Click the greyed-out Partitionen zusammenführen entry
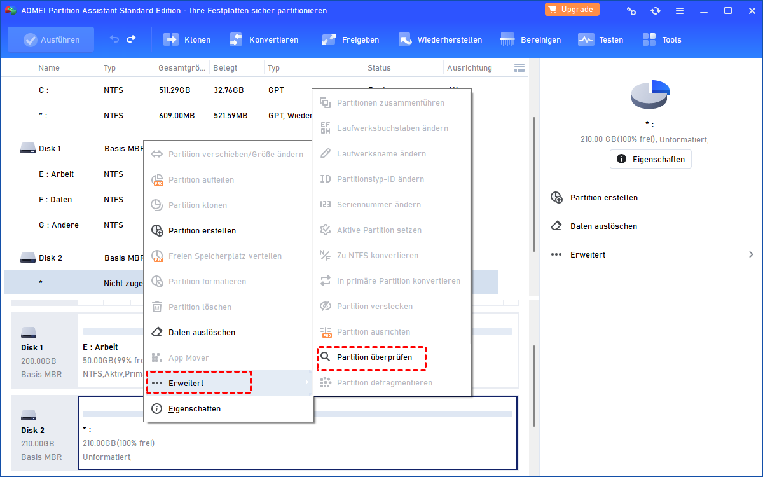Screen dimensions: 763x477 click(391, 103)
